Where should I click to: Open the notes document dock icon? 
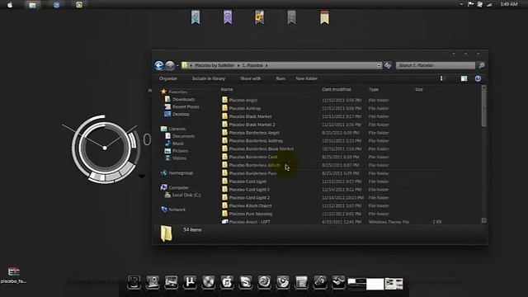coord(301,281)
